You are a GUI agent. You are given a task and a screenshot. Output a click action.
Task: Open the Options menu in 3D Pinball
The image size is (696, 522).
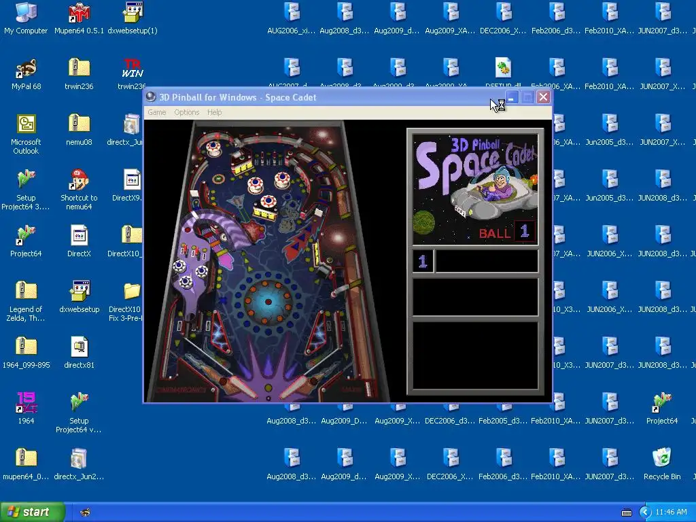(186, 112)
